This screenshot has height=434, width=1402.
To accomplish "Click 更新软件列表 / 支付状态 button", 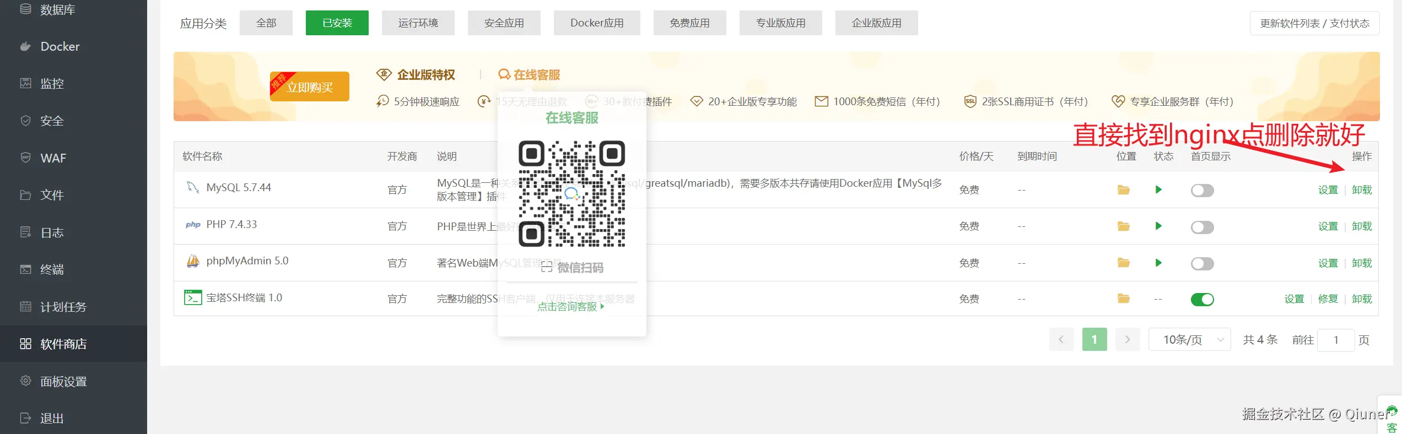I will click(x=1315, y=23).
